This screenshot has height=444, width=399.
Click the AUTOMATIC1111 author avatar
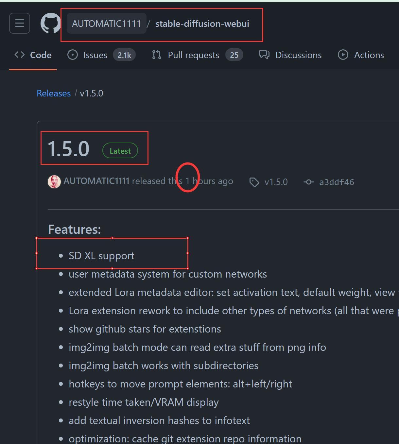[54, 182]
